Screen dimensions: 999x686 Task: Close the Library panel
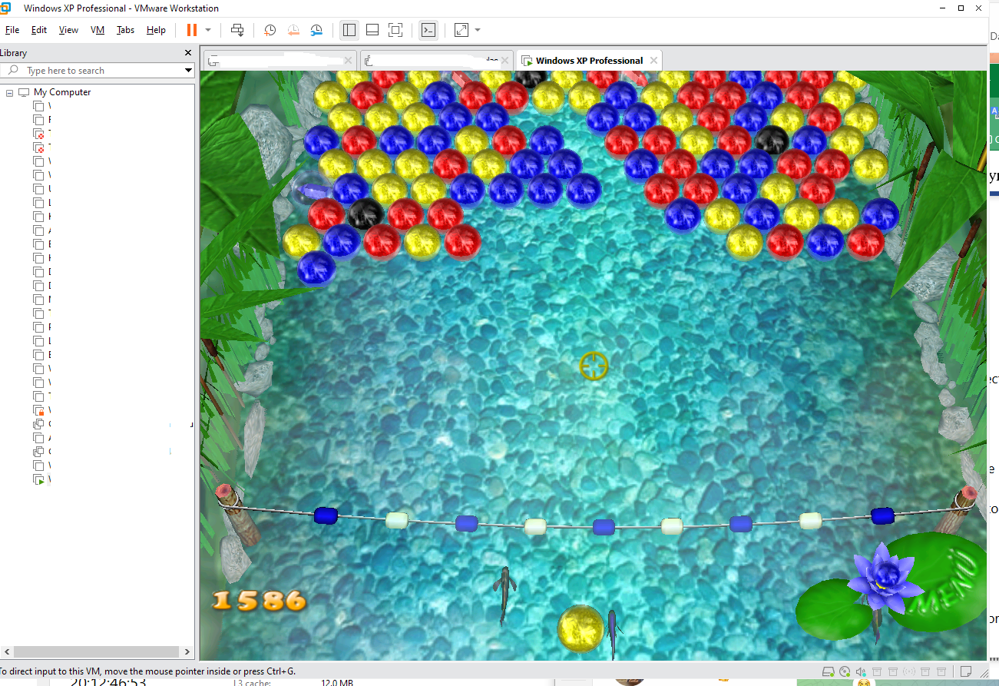(188, 53)
